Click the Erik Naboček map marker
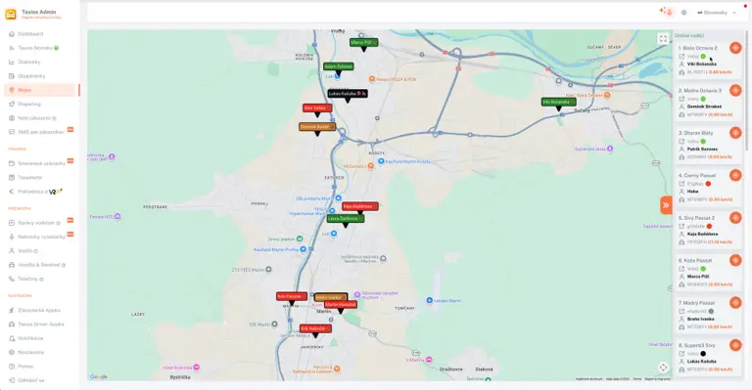Screen dimensions: 752x390 pos(315,328)
